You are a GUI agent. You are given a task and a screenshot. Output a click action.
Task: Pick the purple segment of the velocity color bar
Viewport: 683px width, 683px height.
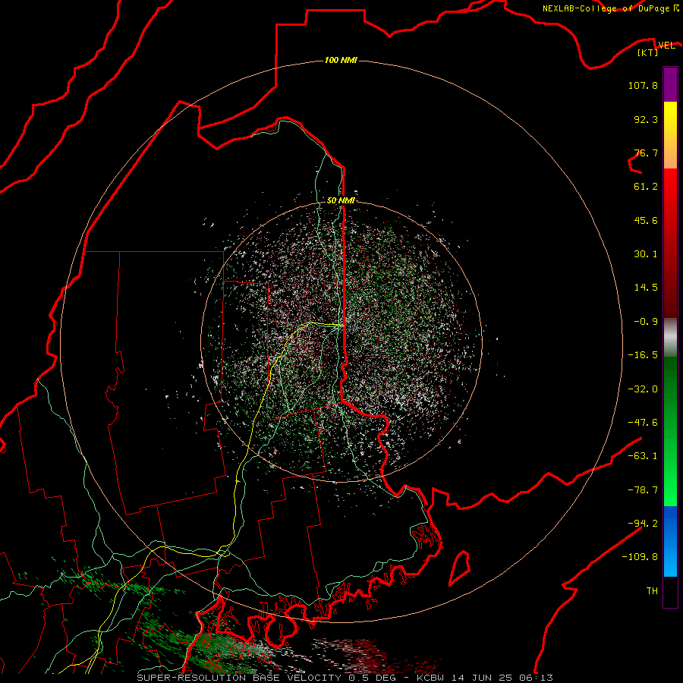click(670, 84)
